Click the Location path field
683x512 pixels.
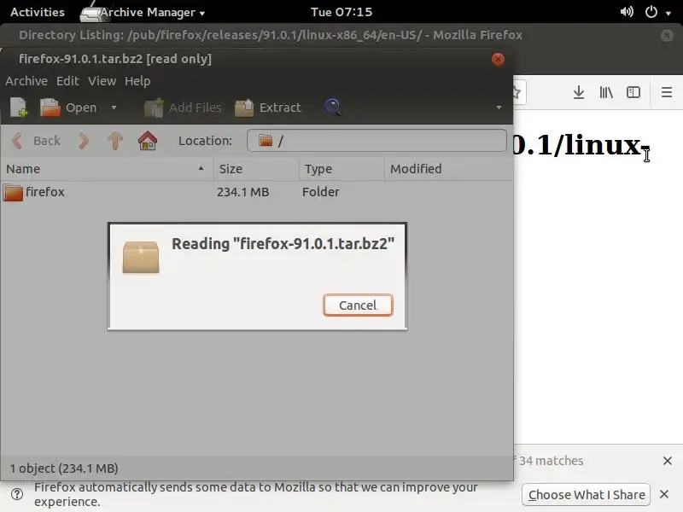click(377, 141)
